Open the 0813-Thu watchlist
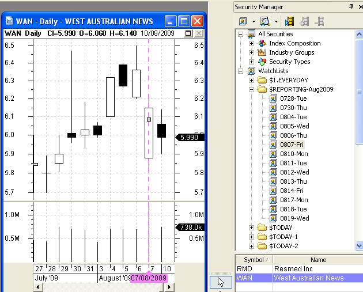 coord(293,181)
